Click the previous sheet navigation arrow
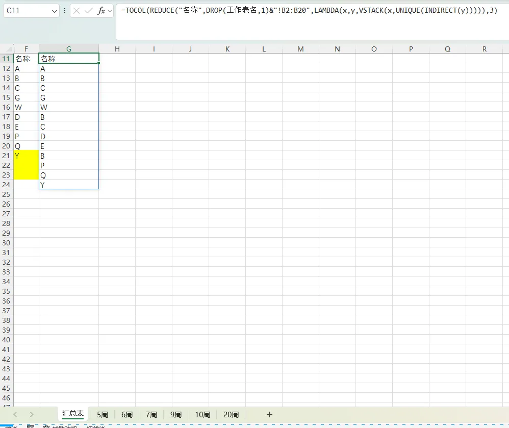Screen dimensions: 509x428 click(x=15, y=414)
